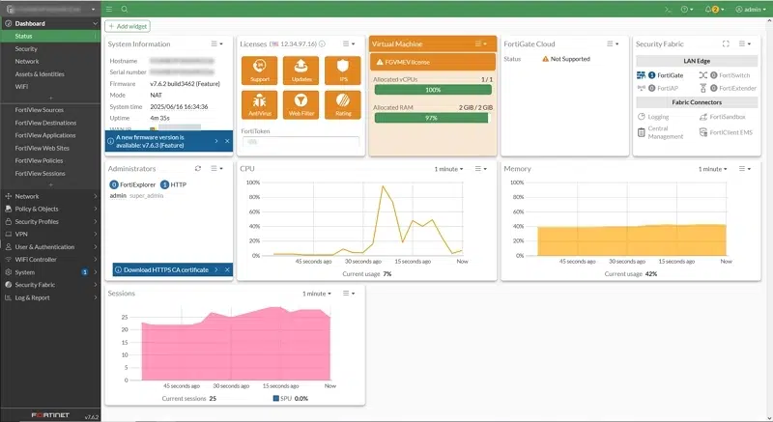Click the IPS license shield icon

(x=342, y=68)
